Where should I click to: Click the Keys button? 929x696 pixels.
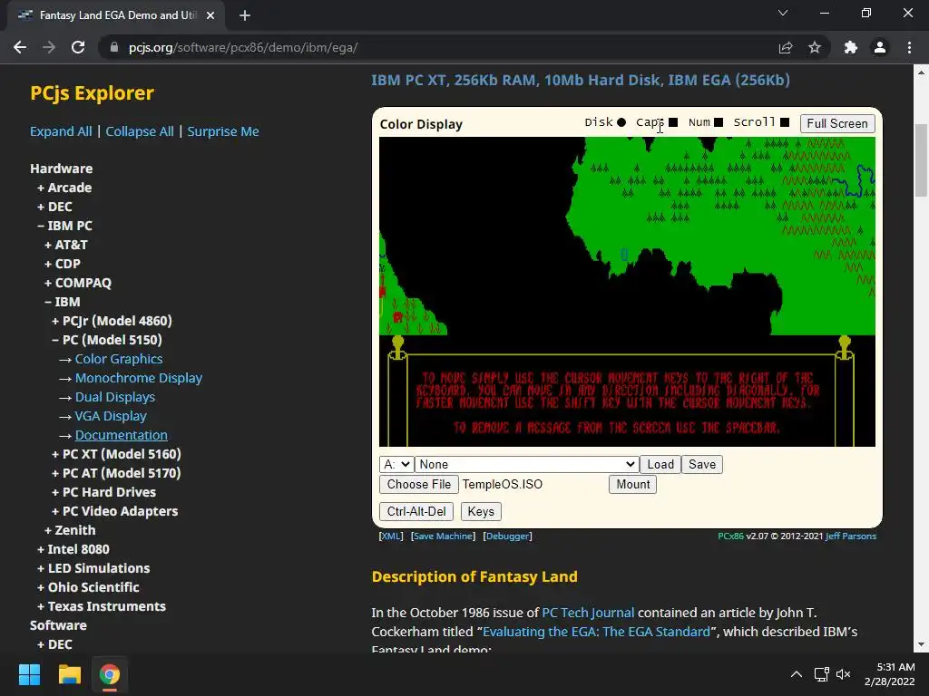point(481,511)
